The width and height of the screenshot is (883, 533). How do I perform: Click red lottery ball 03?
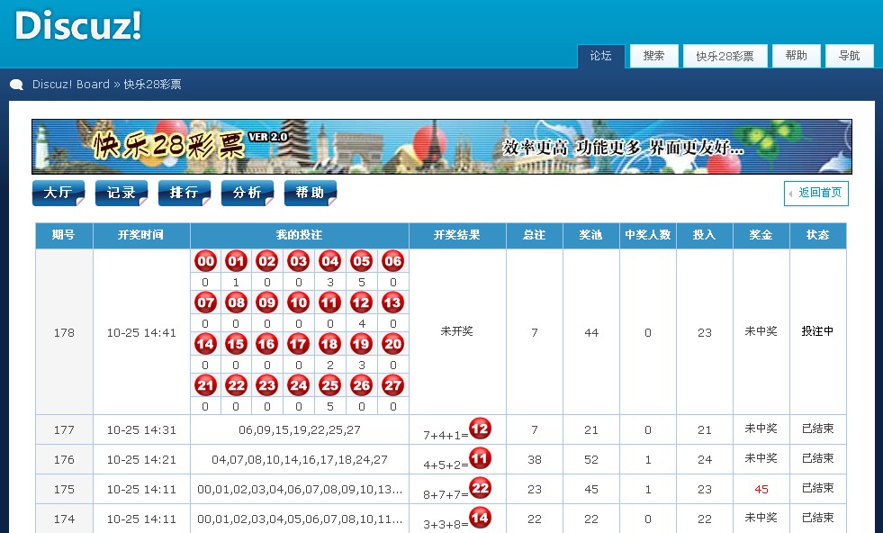tap(299, 261)
